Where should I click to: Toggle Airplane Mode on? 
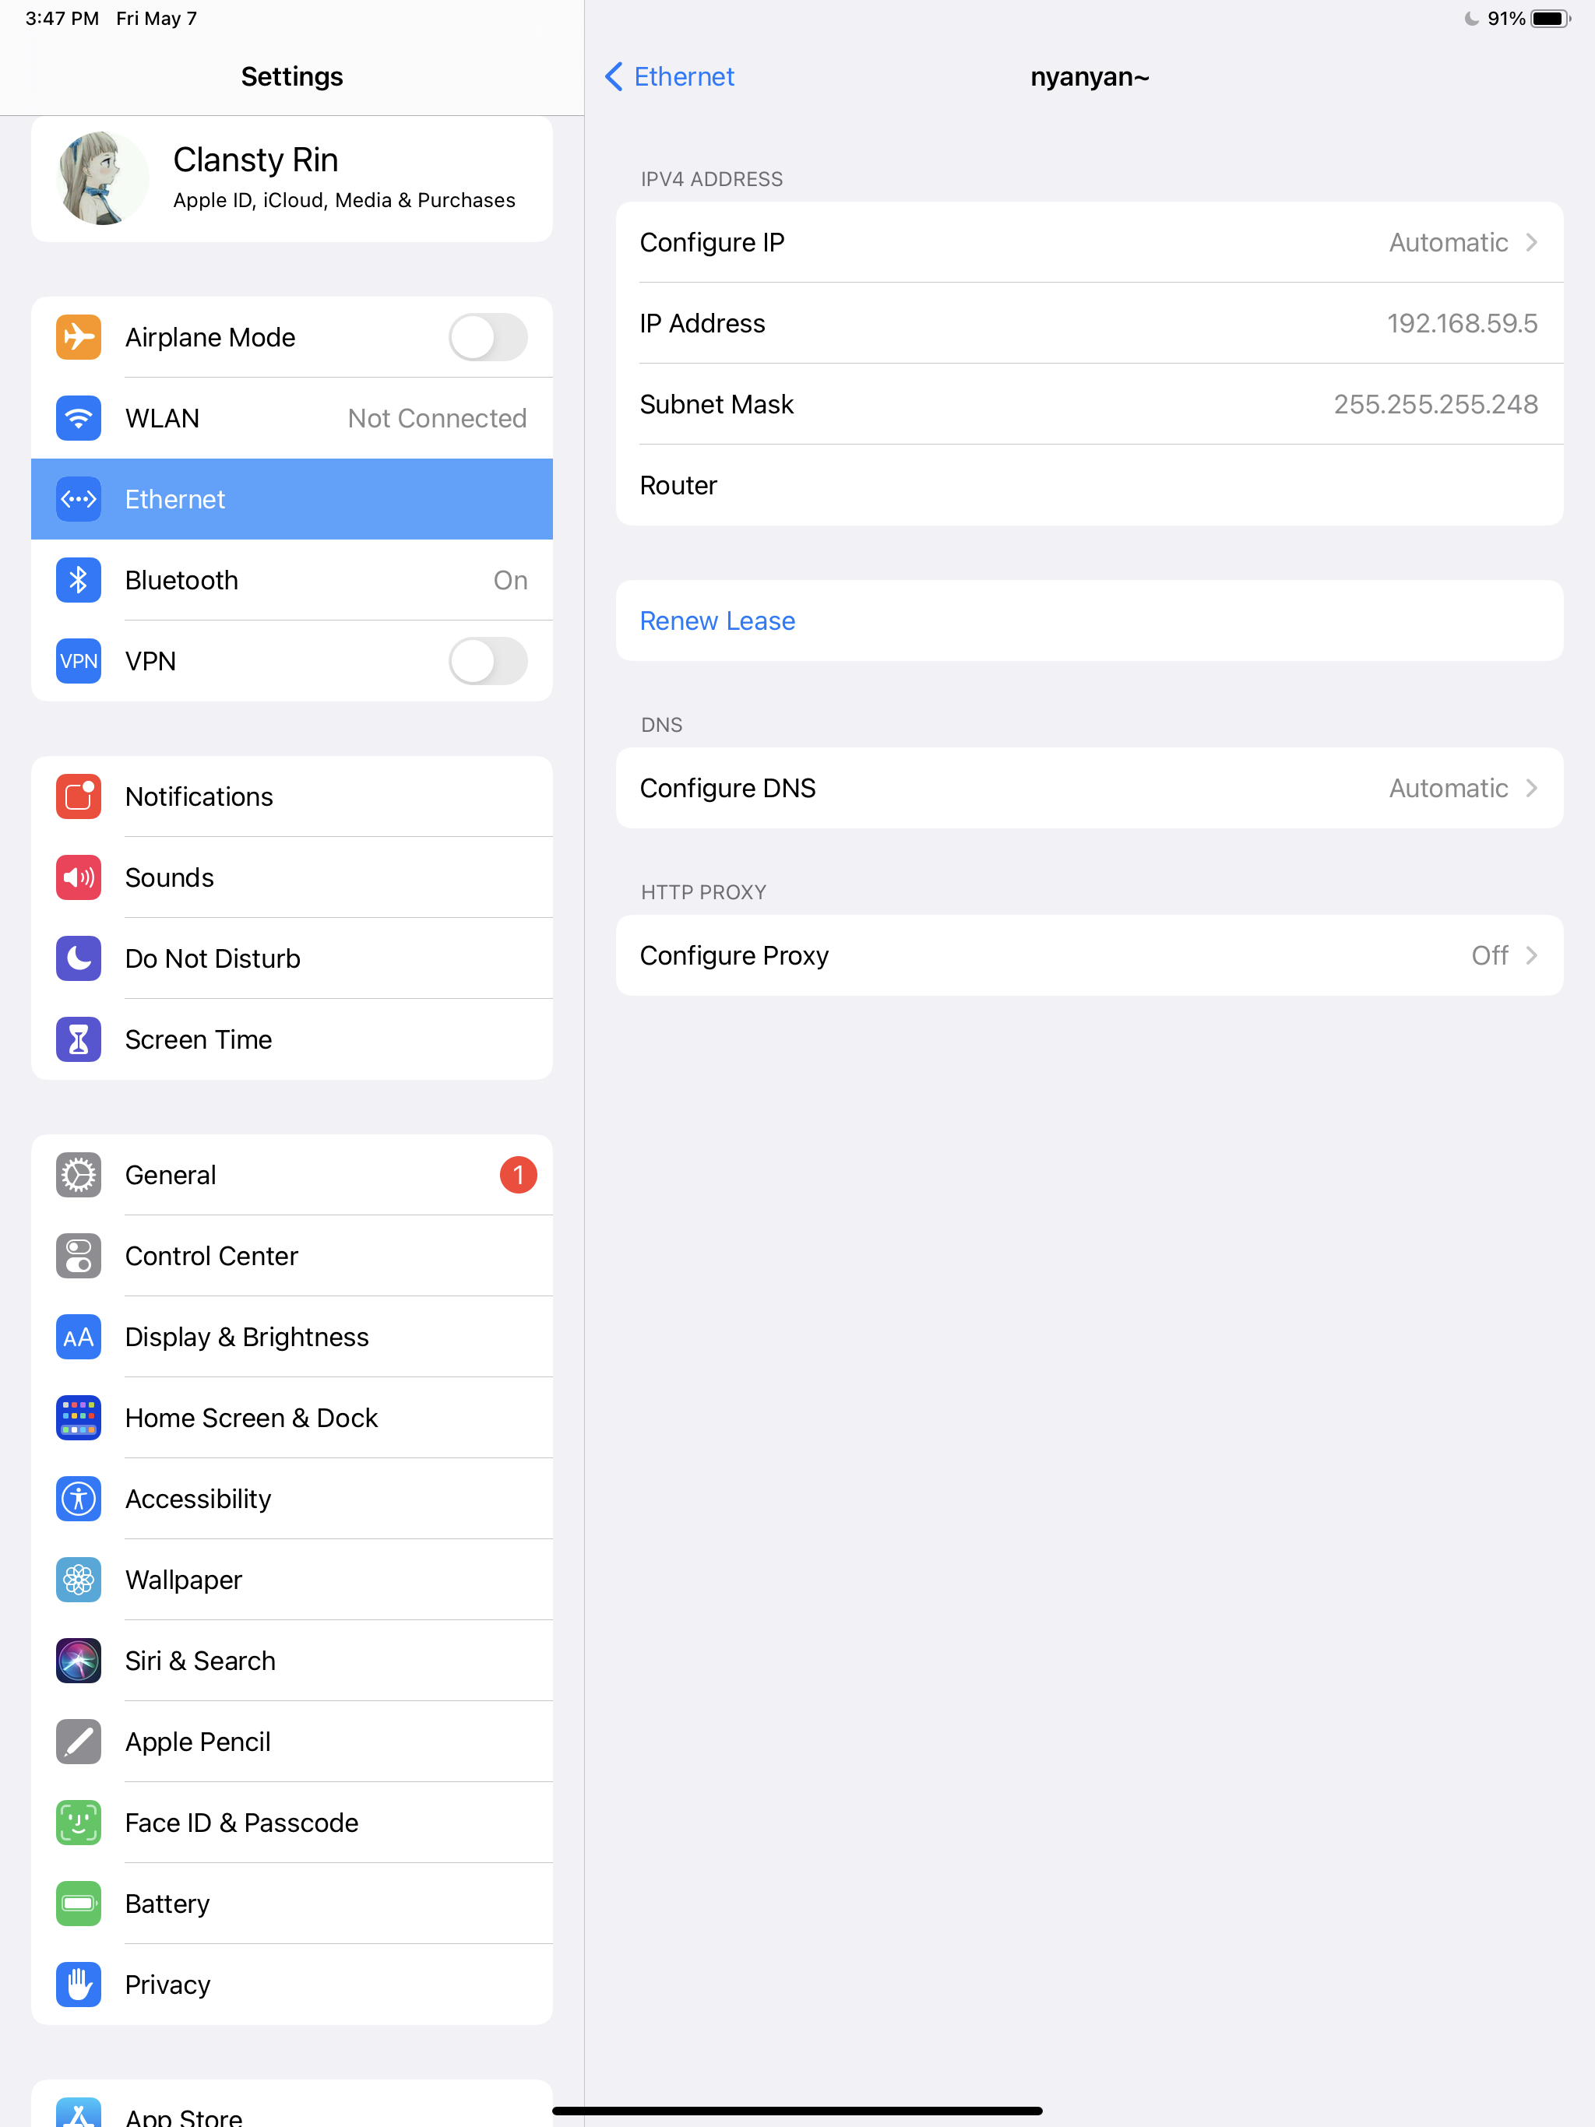tap(488, 336)
